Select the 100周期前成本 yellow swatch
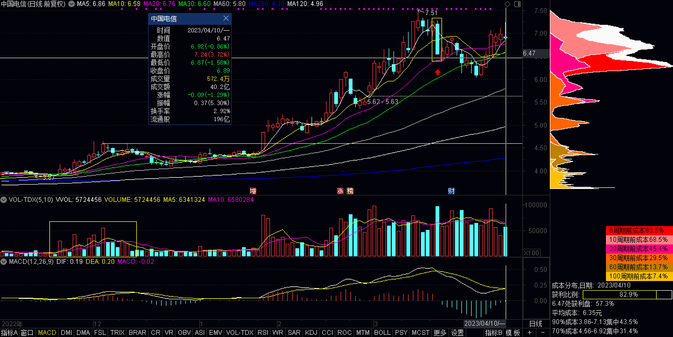 [638, 276]
